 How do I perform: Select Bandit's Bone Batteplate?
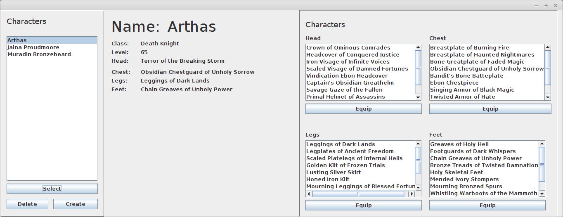tap(487, 75)
